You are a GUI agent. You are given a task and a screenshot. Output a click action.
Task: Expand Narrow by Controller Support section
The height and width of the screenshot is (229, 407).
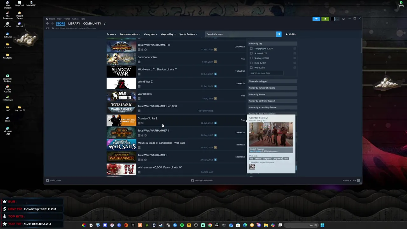pos(272,101)
